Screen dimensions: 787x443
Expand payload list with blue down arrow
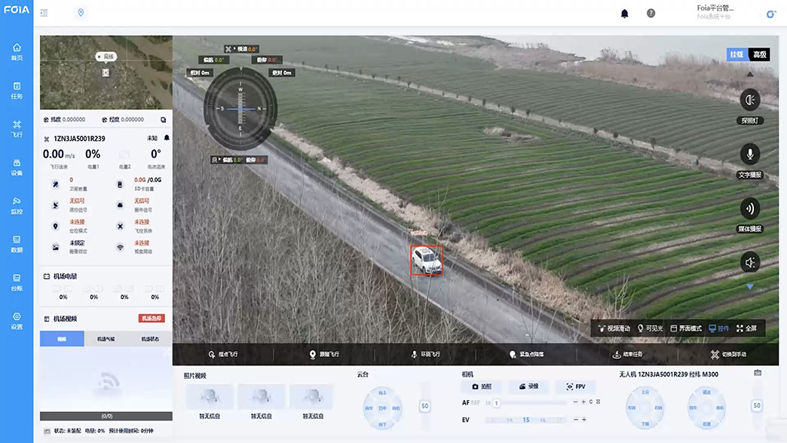pyautogui.click(x=749, y=287)
